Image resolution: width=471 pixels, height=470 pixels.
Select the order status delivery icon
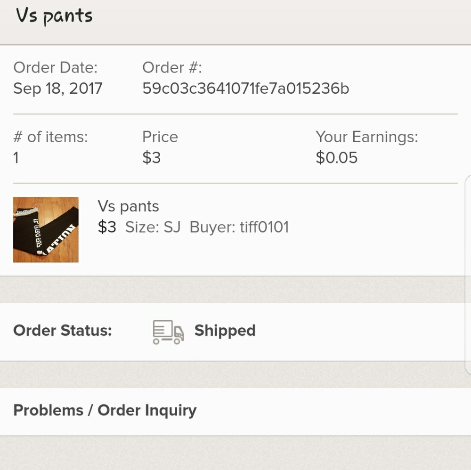point(167,331)
